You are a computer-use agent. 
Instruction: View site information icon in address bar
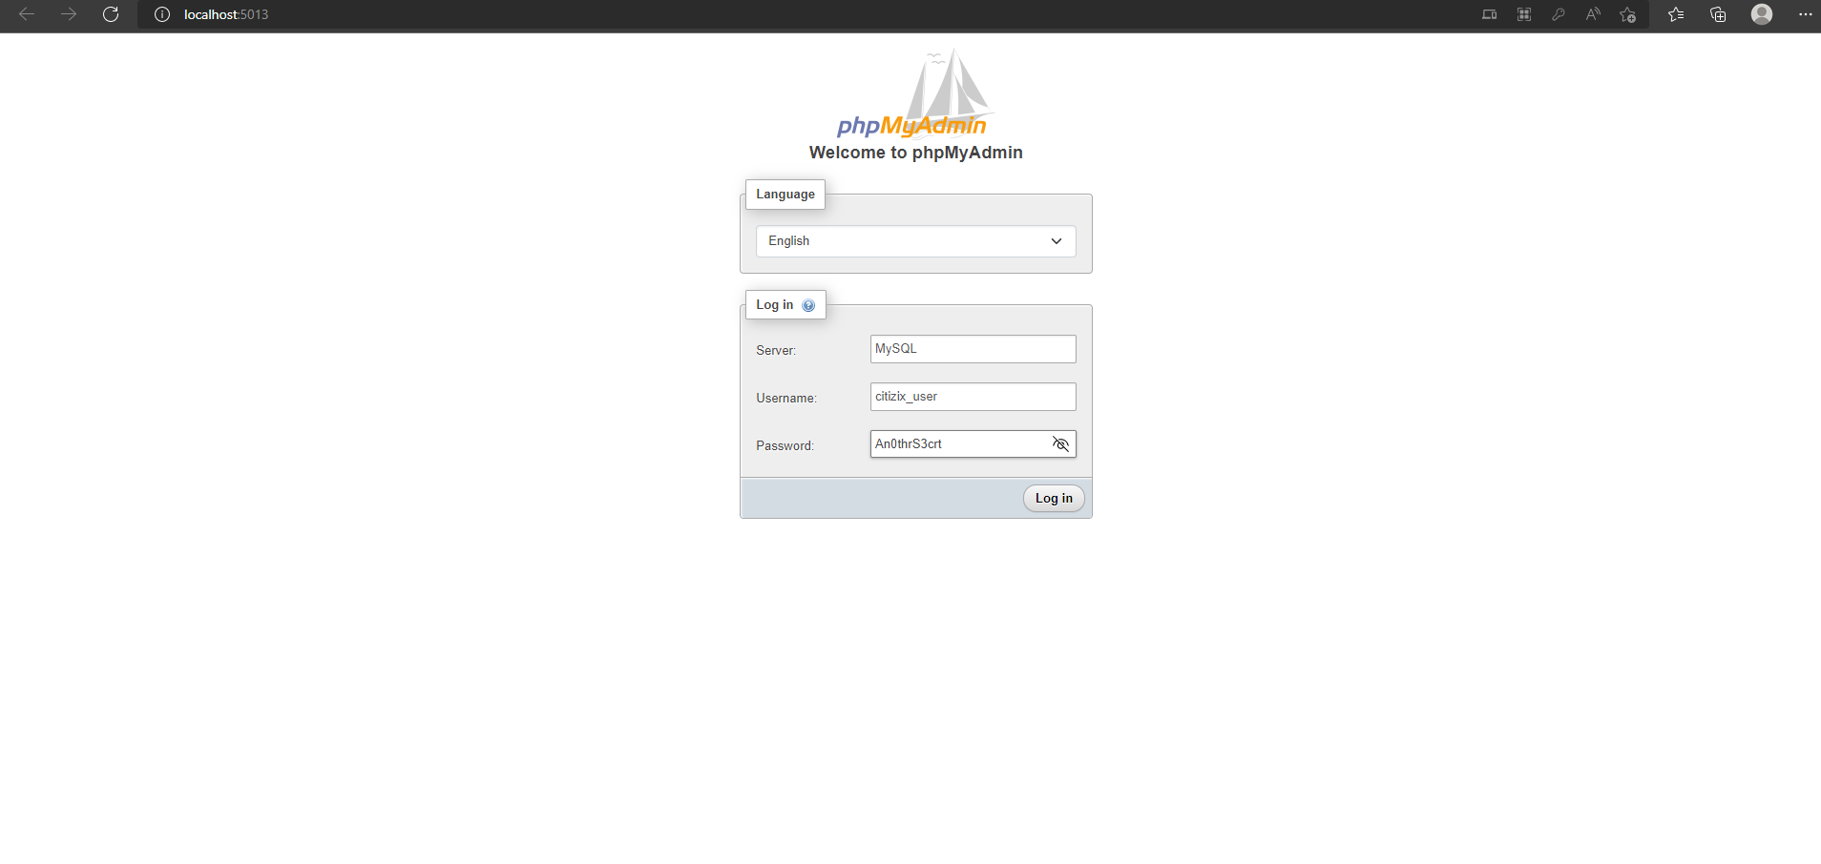pyautogui.click(x=162, y=14)
